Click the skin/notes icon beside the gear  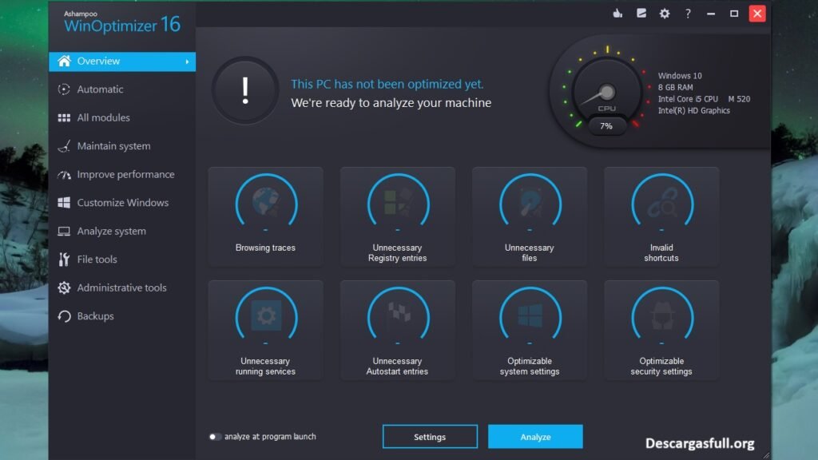coord(641,14)
